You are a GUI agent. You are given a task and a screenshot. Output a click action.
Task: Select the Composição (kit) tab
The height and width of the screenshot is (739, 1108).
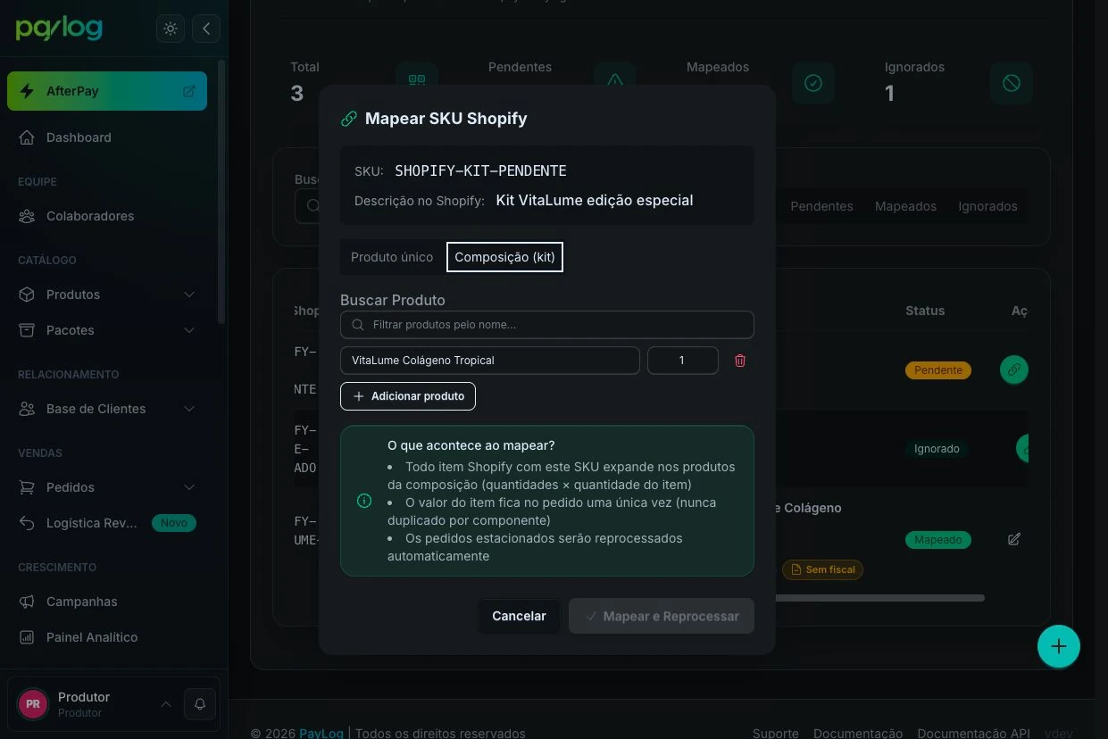tap(504, 257)
